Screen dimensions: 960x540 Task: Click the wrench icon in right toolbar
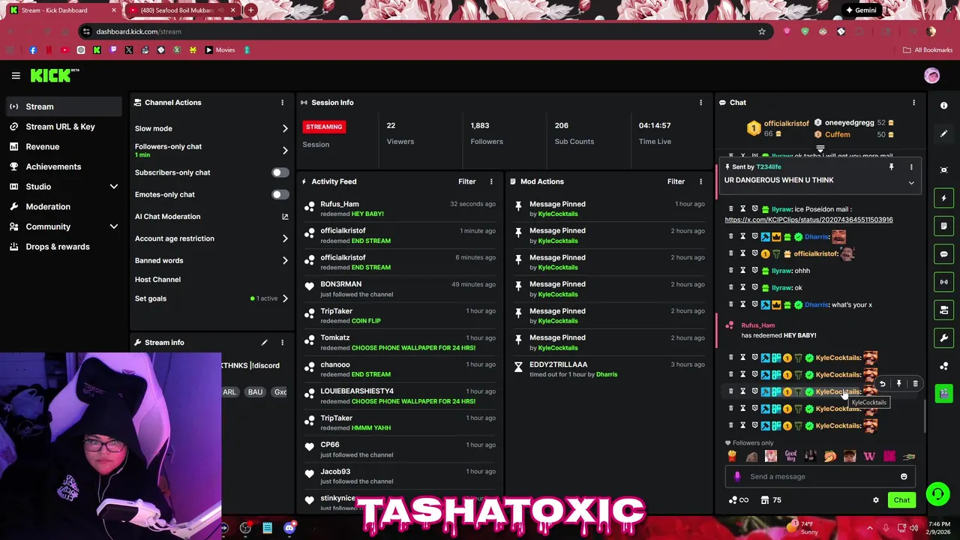pyautogui.click(x=943, y=338)
